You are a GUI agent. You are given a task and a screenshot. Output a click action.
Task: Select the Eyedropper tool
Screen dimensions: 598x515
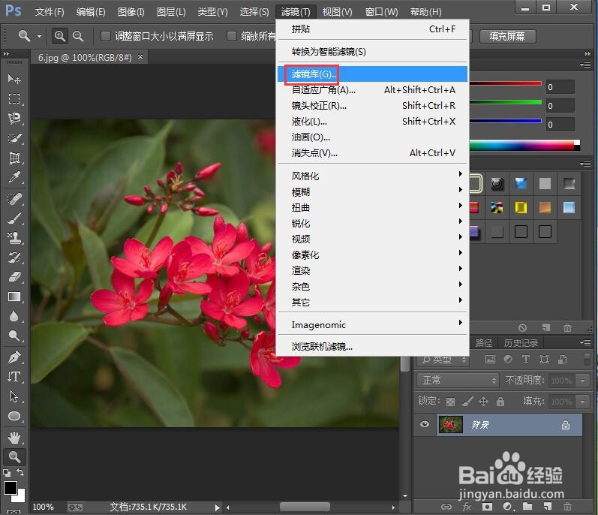14,177
